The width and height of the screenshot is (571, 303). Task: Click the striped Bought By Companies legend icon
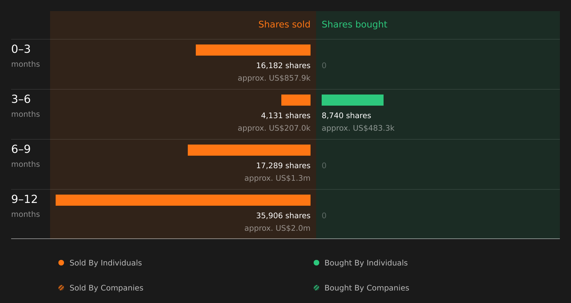[316, 288]
